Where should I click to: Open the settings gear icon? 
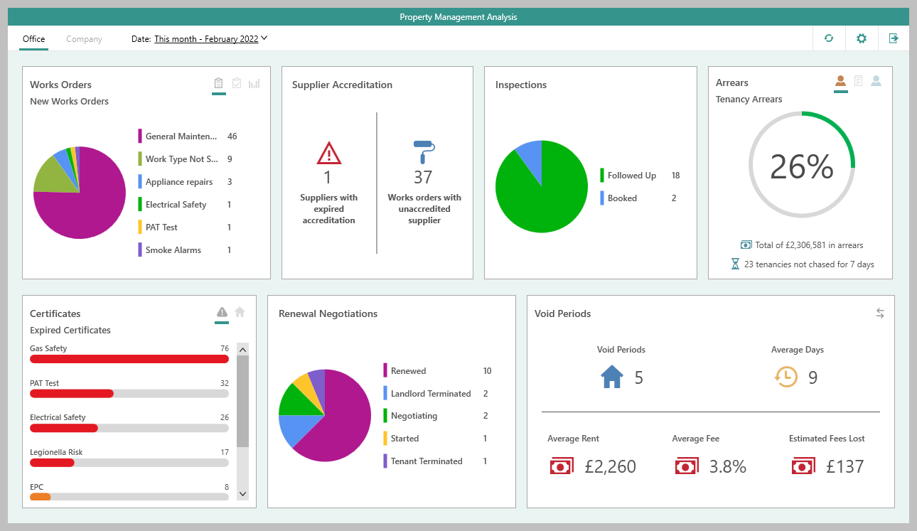862,38
